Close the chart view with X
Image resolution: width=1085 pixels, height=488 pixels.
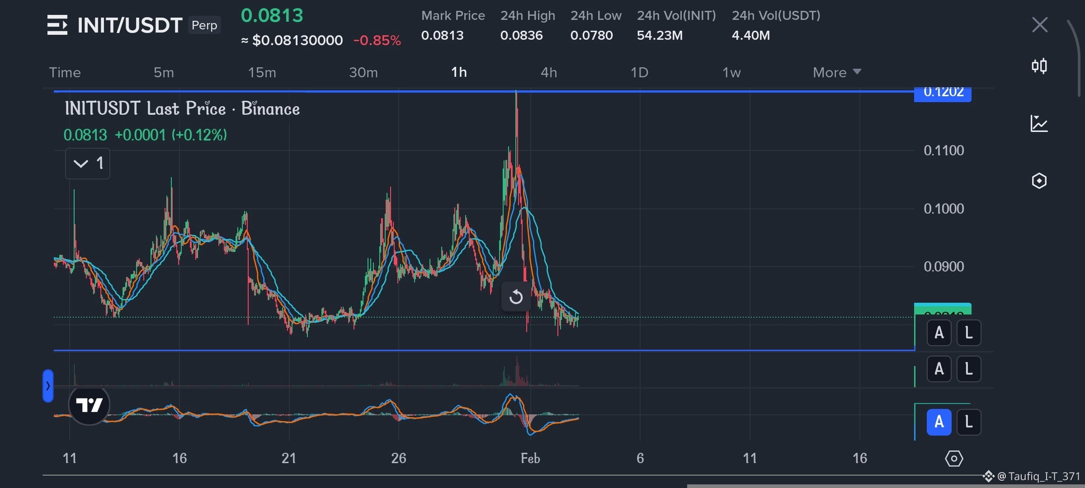[1040, 25]
